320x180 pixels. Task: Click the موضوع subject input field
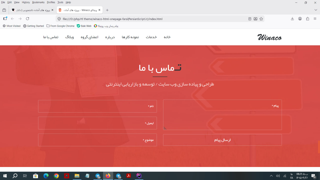click(x=97, y=140)
